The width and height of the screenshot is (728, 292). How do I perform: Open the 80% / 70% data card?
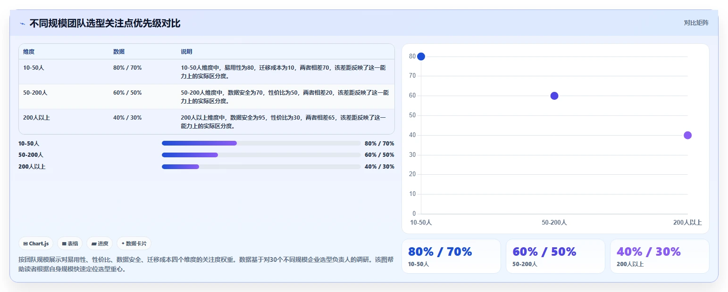point(451,256)
